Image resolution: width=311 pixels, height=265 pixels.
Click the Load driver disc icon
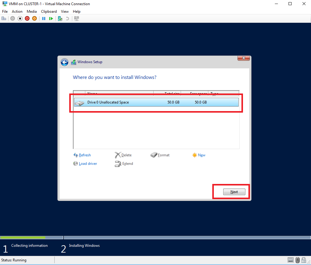tap(75, 164)
